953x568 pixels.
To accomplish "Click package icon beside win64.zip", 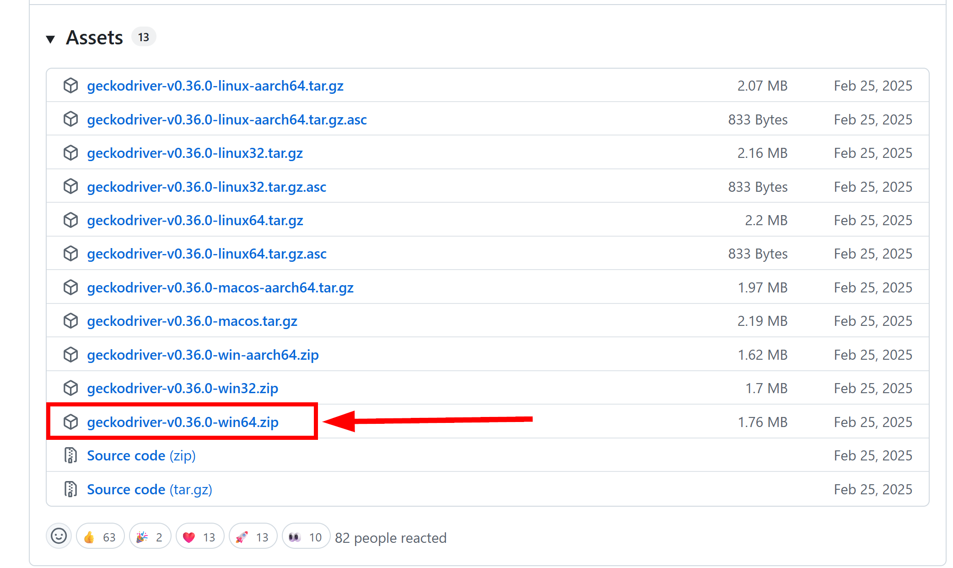I will (x=70, y=422).
